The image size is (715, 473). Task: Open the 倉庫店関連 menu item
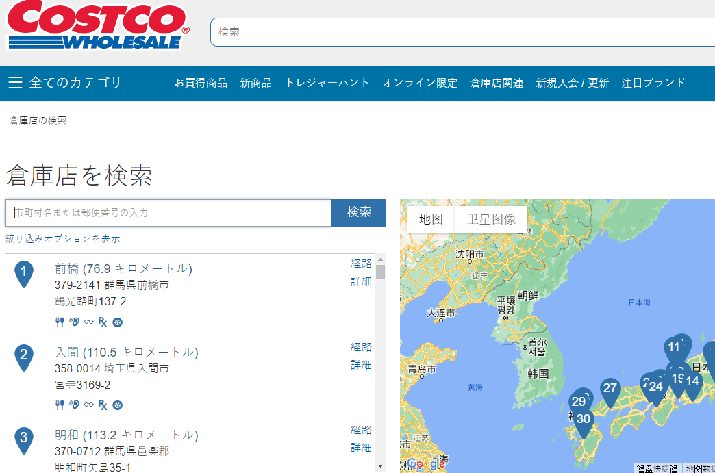click(x=497, y=83)
